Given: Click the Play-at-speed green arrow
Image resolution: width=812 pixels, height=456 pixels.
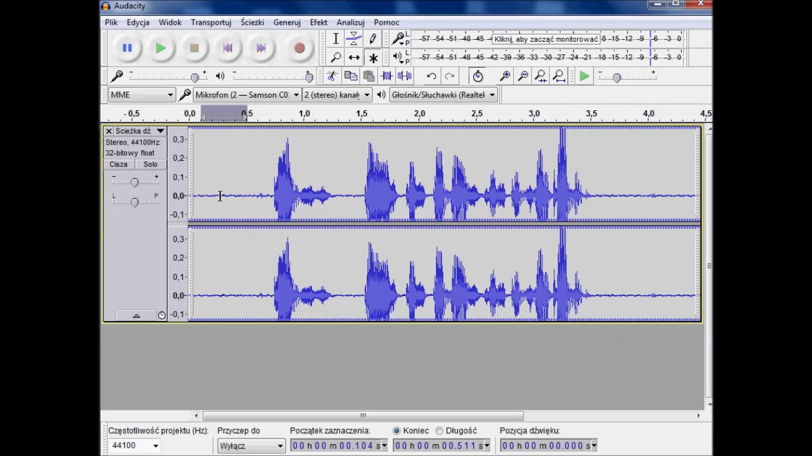Looking at the screenshot, I should [x=584, y=76].
